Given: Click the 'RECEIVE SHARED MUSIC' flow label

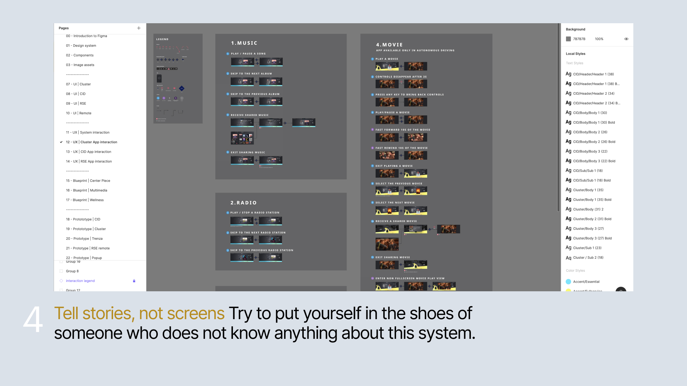Looking at the screenshot, I should point(250,115).
